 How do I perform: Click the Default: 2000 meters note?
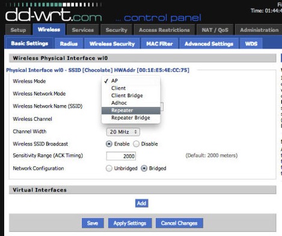[x=212, y=156]
